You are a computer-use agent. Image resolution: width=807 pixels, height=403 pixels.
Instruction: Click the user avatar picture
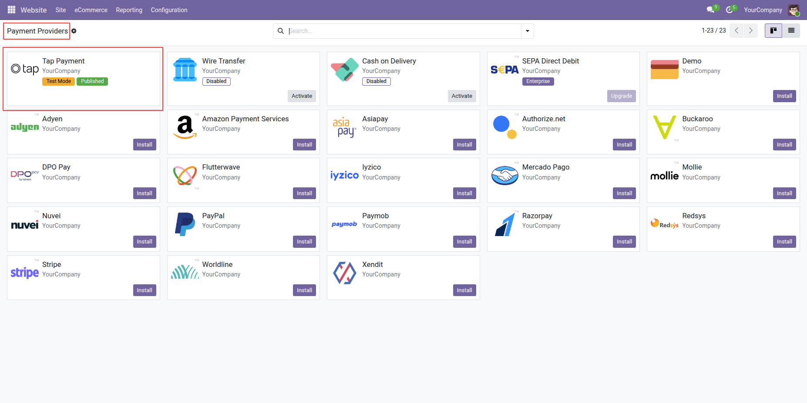click(794, 10)
